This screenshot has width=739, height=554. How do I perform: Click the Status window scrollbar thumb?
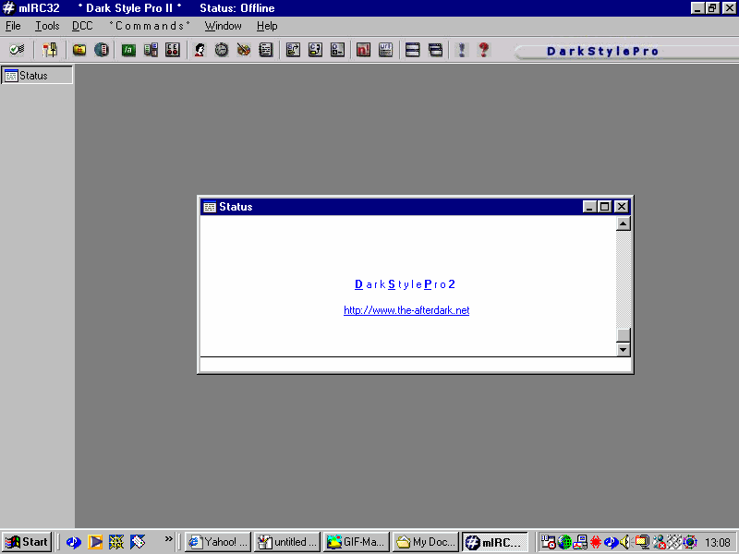pyautogui.click(x=623, y=335)
